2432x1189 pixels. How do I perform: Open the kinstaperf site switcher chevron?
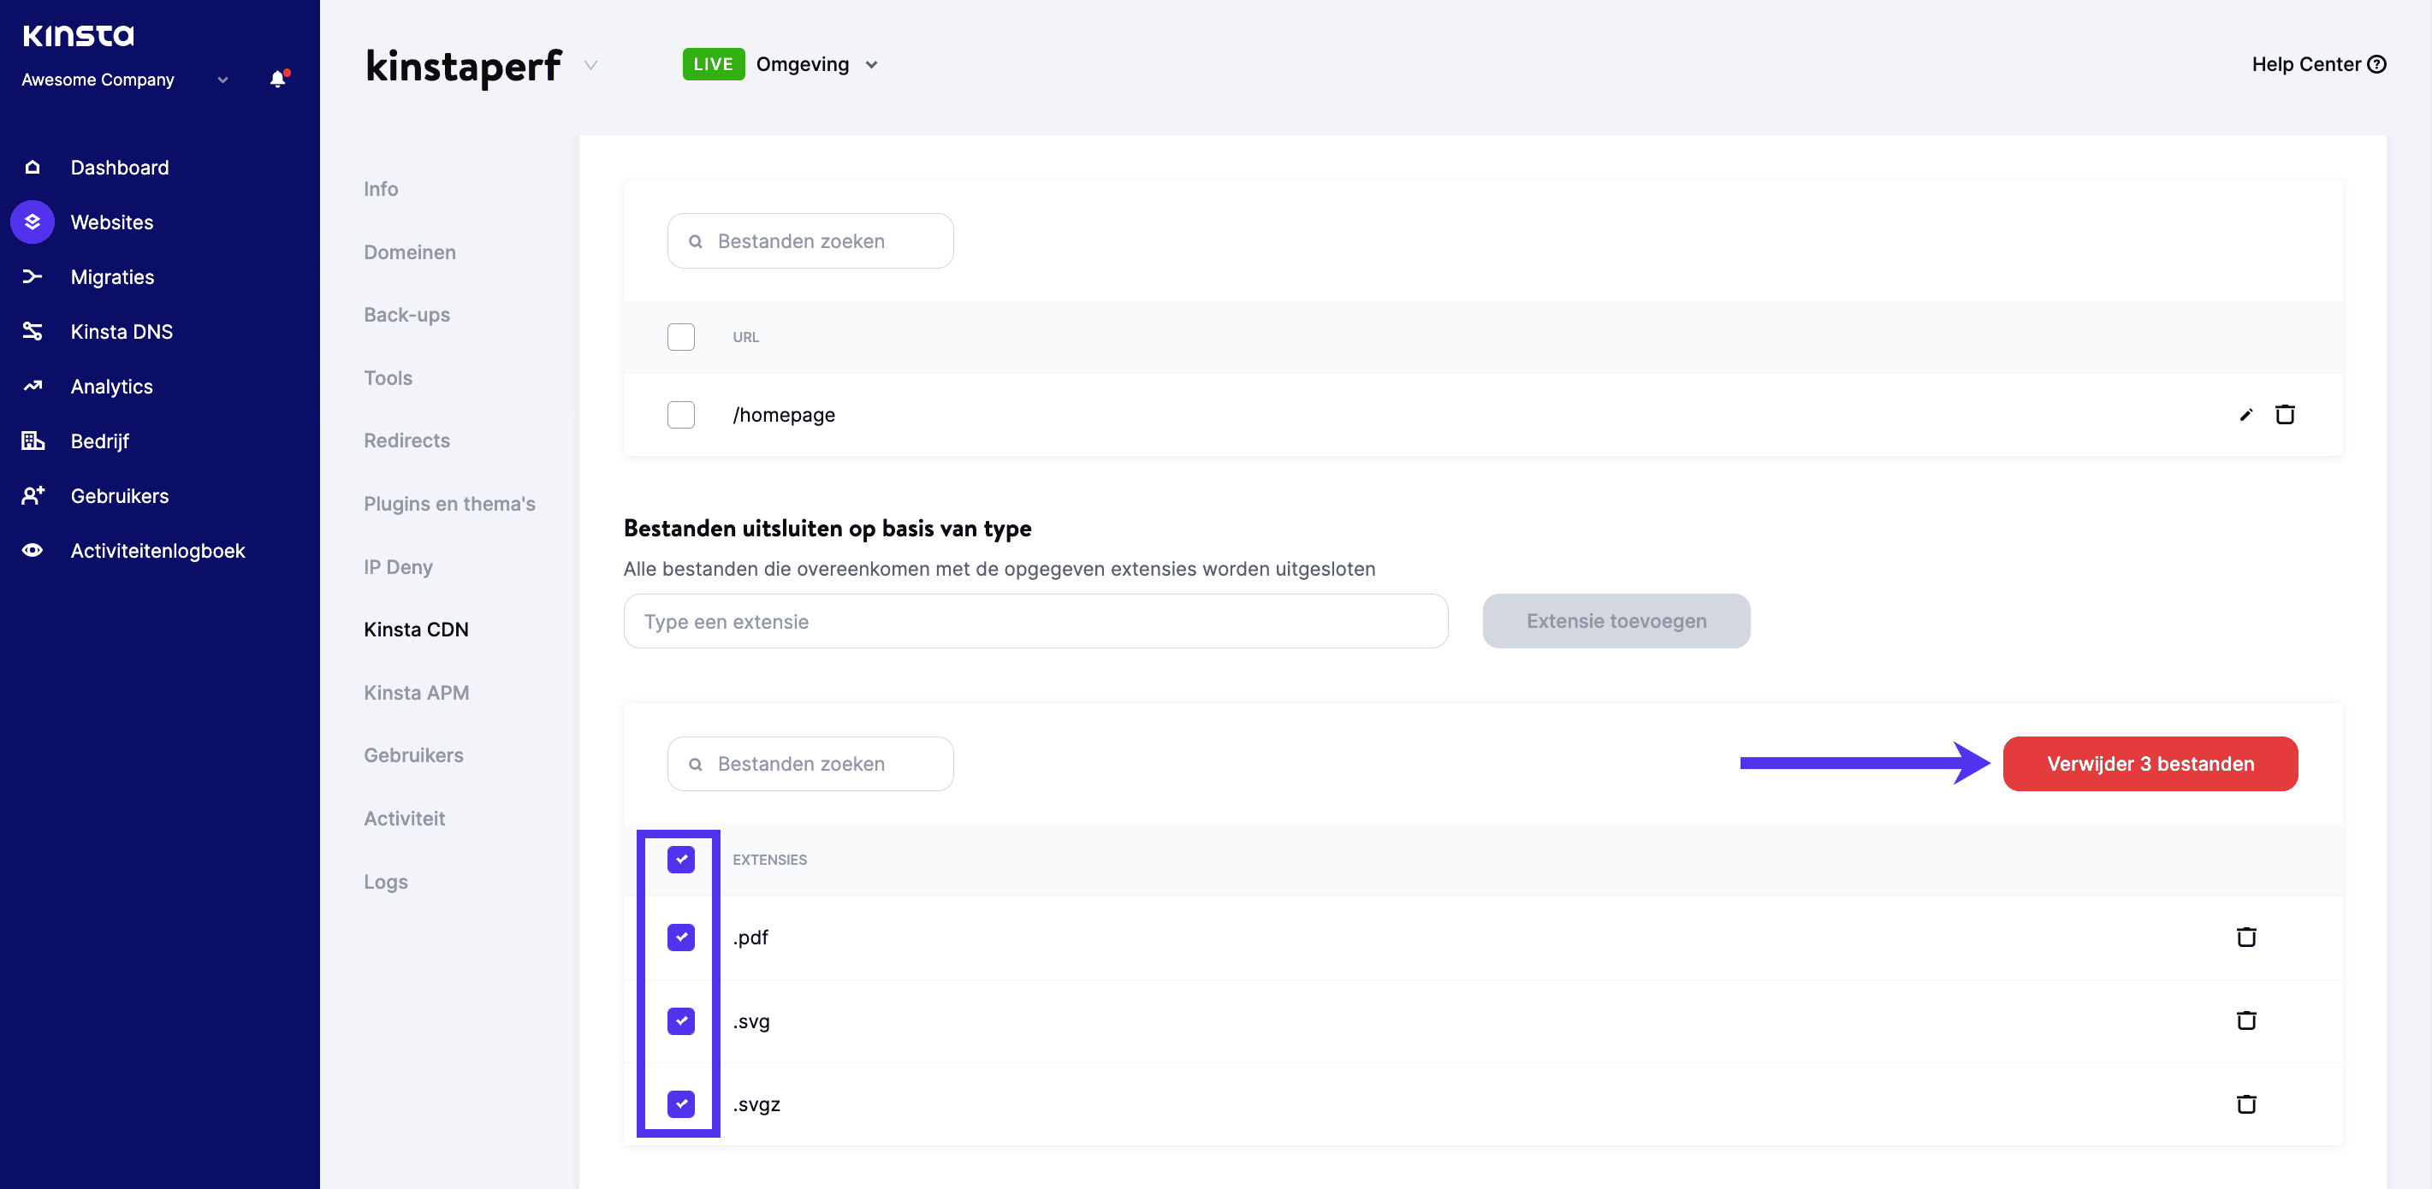591,65
